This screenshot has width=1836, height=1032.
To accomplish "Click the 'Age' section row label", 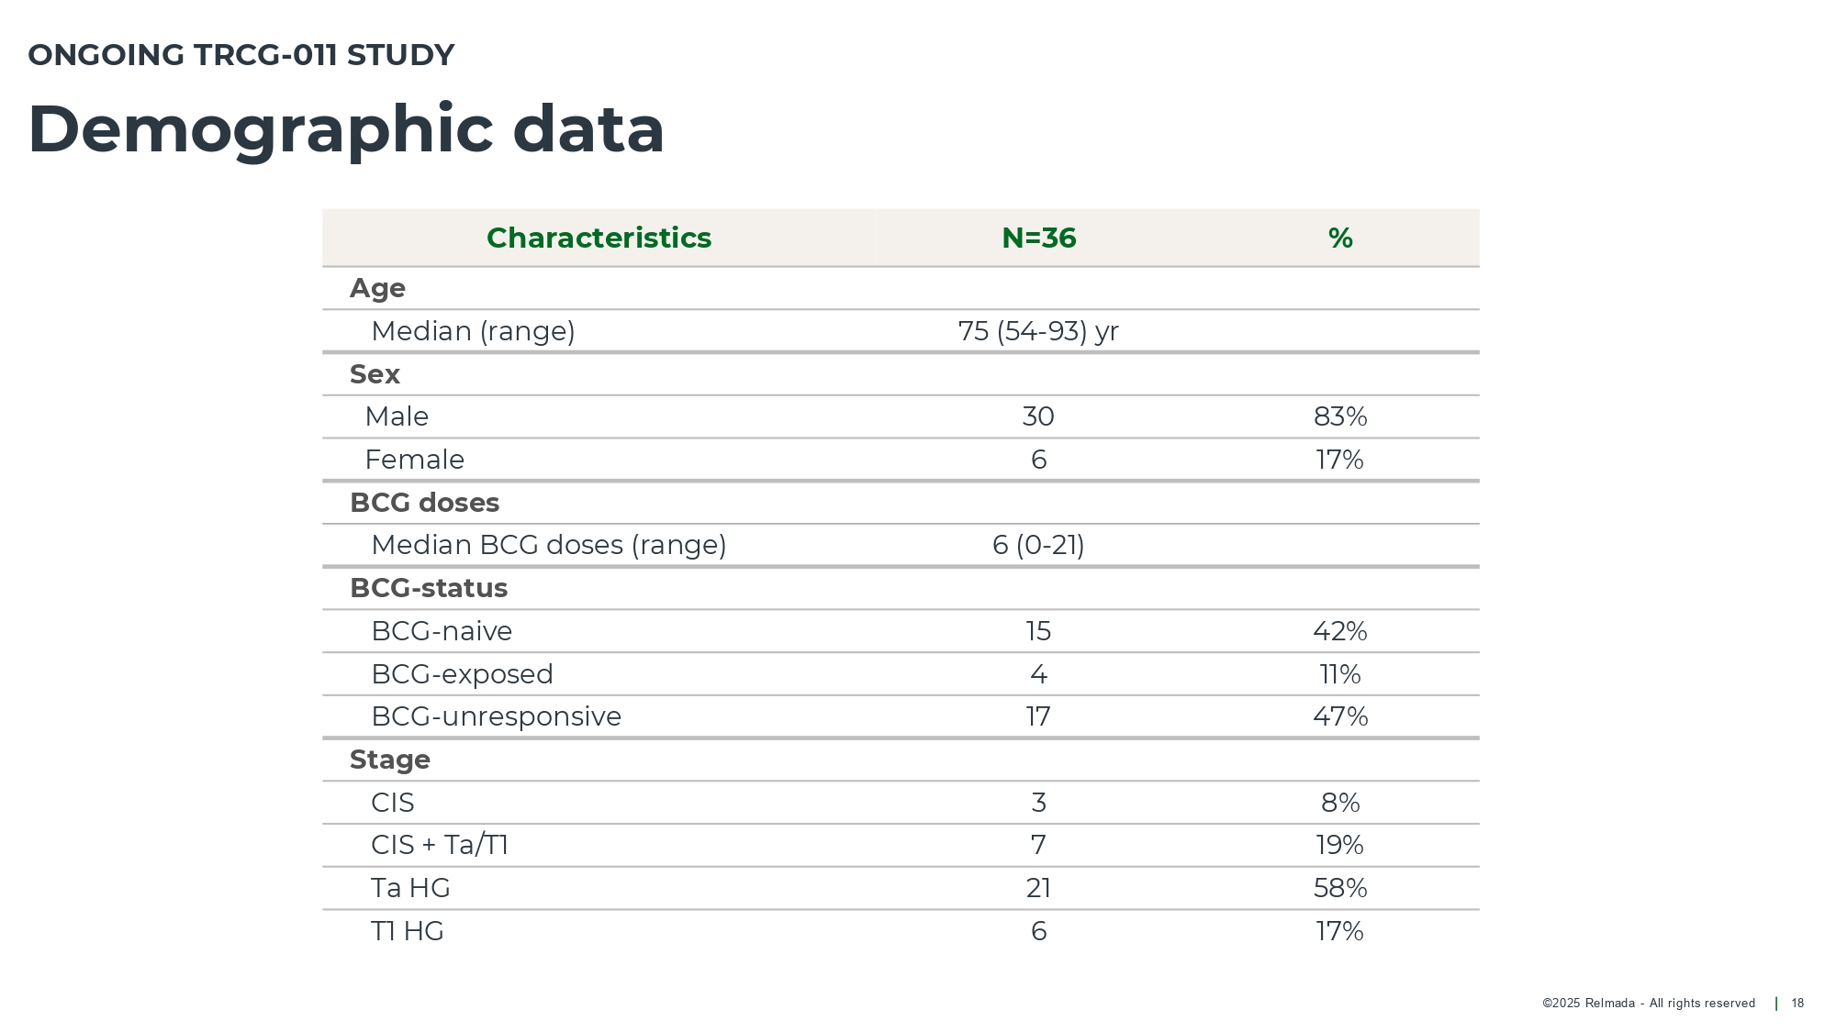I will 377,288.
